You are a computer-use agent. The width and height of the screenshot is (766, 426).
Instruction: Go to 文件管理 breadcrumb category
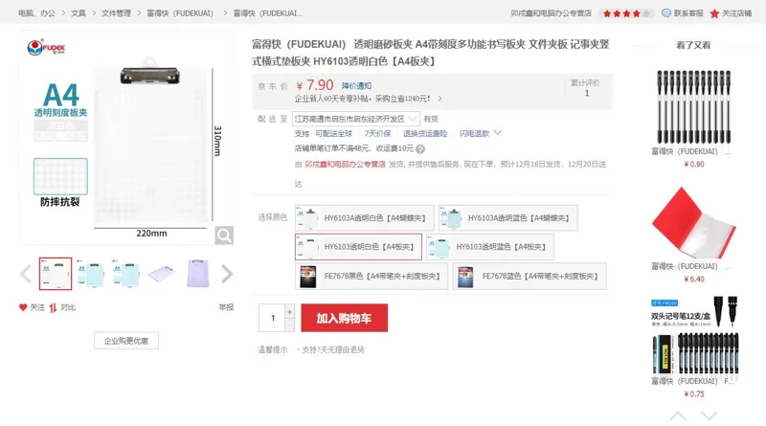pos(116,13)
